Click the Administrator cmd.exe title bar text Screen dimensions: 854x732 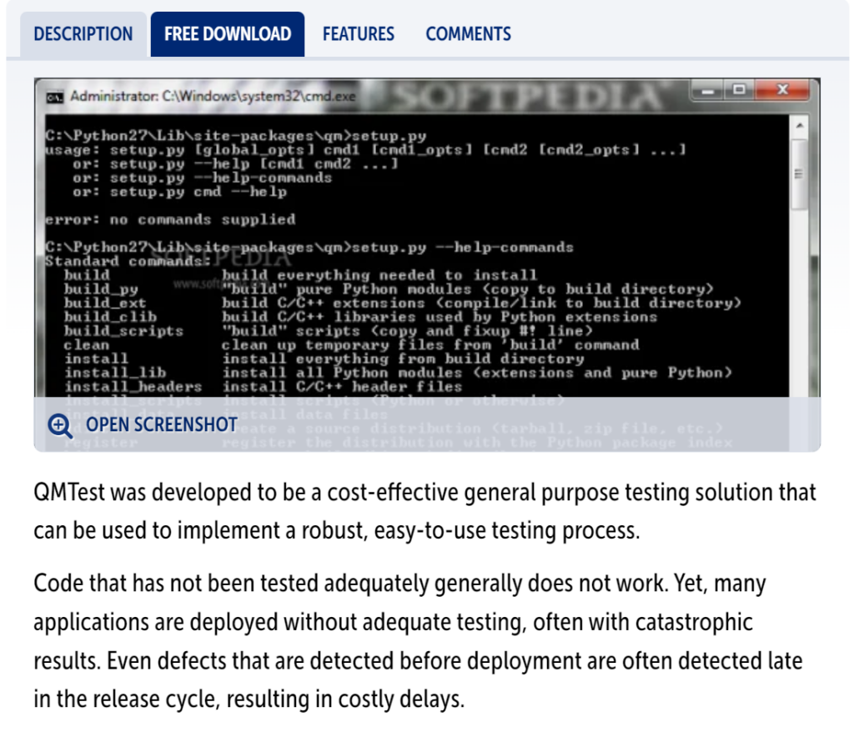pyautogui.click(x=213, y=97)
